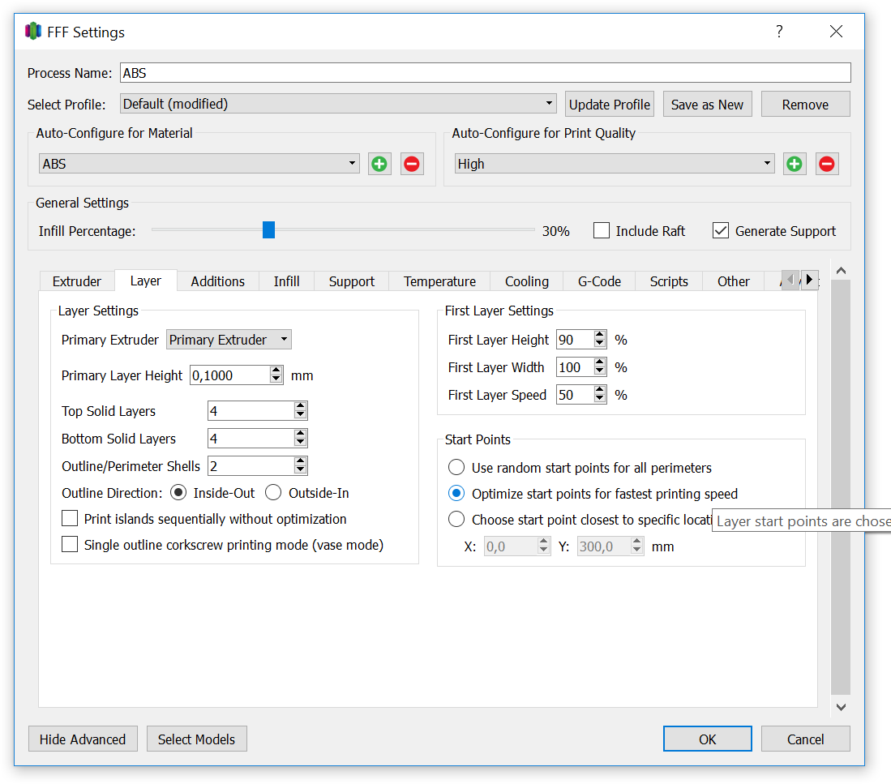The width and height of the screenshot is (891, 784).
Task: Click the Outline/Perimeter Shells spinner arrows
Action: [x=301, y=466]
